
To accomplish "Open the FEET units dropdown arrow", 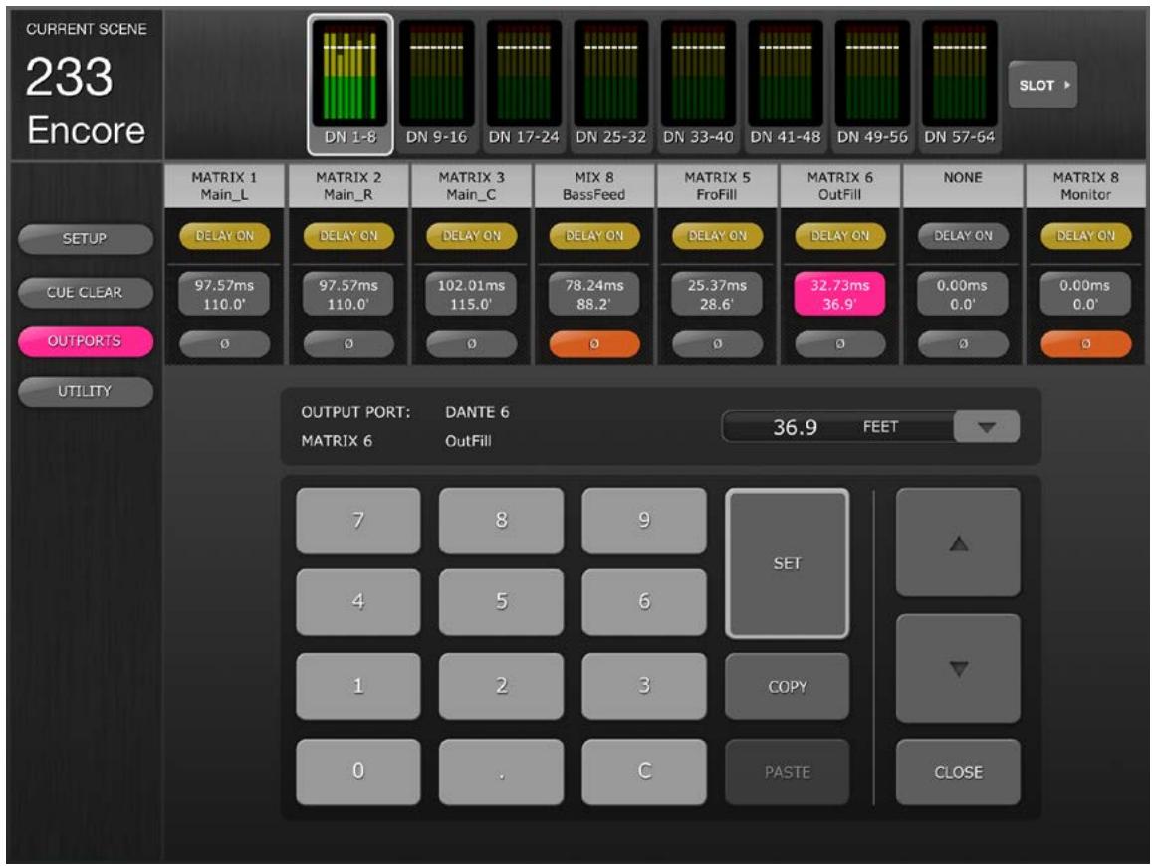I will click(986, 427).
